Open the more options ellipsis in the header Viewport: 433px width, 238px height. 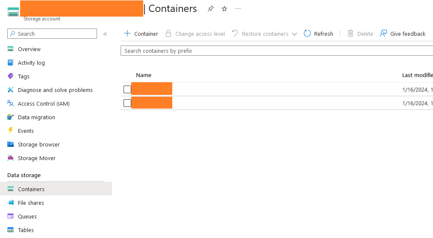[x=238, y=9]
